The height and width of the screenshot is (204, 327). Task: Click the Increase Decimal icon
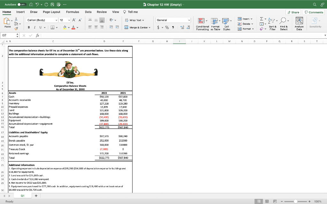coord(181,28)
